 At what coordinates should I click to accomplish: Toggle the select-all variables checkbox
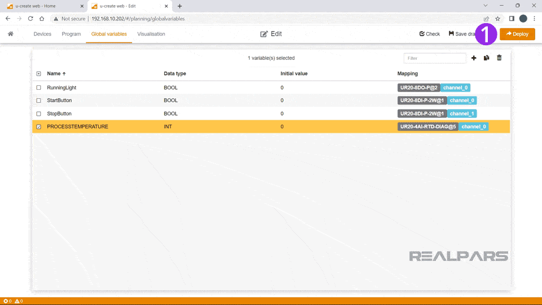tap(39, 73)
